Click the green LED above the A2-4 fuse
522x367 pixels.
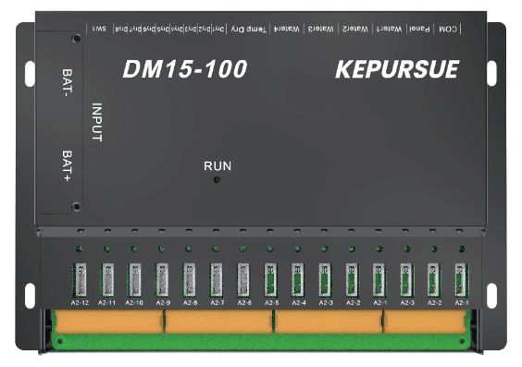[297, 249]
